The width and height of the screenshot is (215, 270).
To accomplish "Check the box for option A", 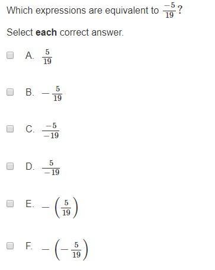I will (10, 55).
